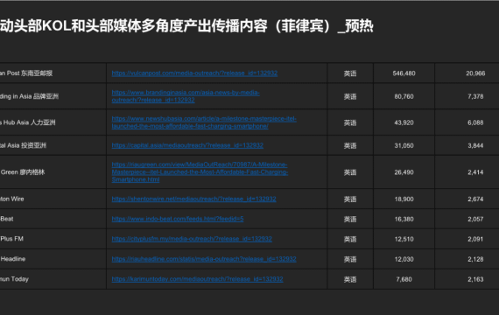Screen dimensions: 499x315
Task: Select the cell showing 2,057
Action: click(467, 219)
